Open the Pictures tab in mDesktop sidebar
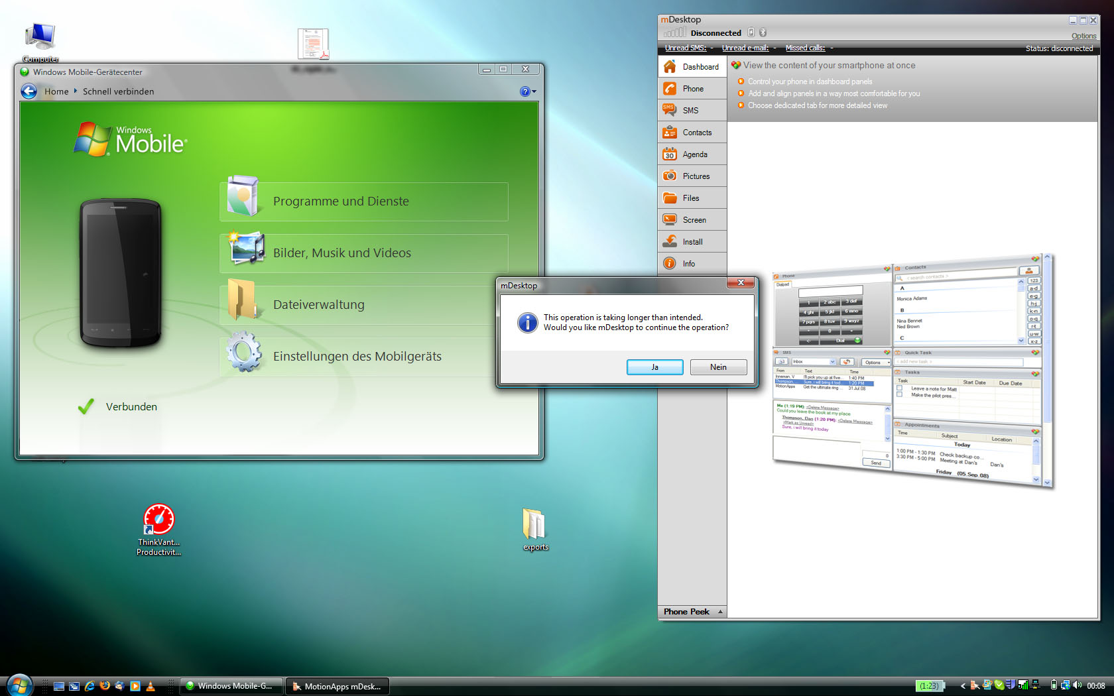This screenshot has width=1114, height=696. click(x=692, y=176)
